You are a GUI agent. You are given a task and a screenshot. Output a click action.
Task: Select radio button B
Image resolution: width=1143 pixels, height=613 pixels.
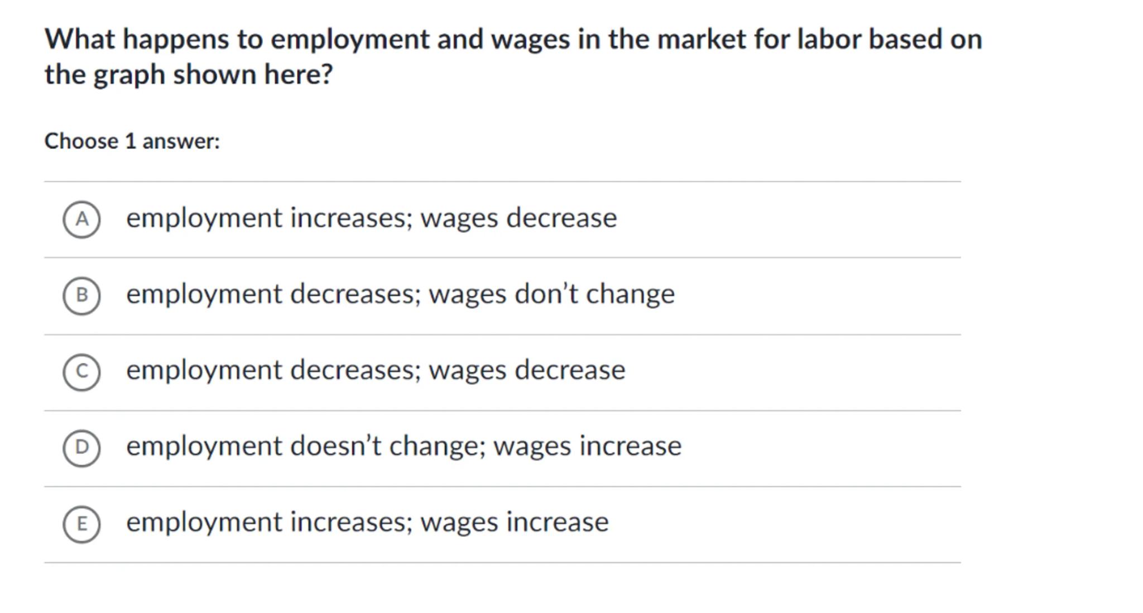[81, 295]
